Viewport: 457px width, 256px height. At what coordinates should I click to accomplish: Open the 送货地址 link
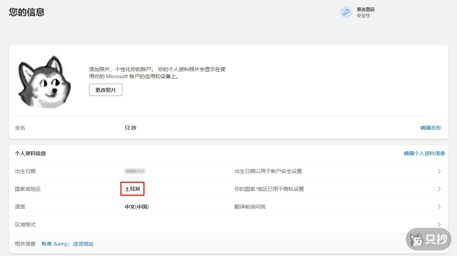coord(83,244)
